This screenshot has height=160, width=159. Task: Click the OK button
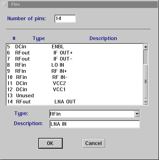(51, 143)
